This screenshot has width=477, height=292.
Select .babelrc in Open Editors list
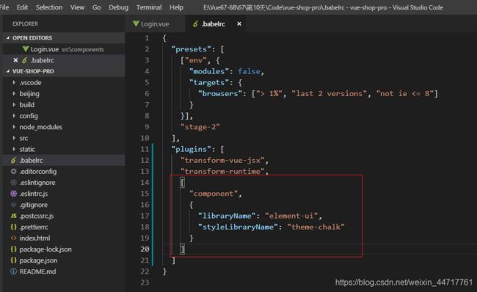tap(64, 60)
